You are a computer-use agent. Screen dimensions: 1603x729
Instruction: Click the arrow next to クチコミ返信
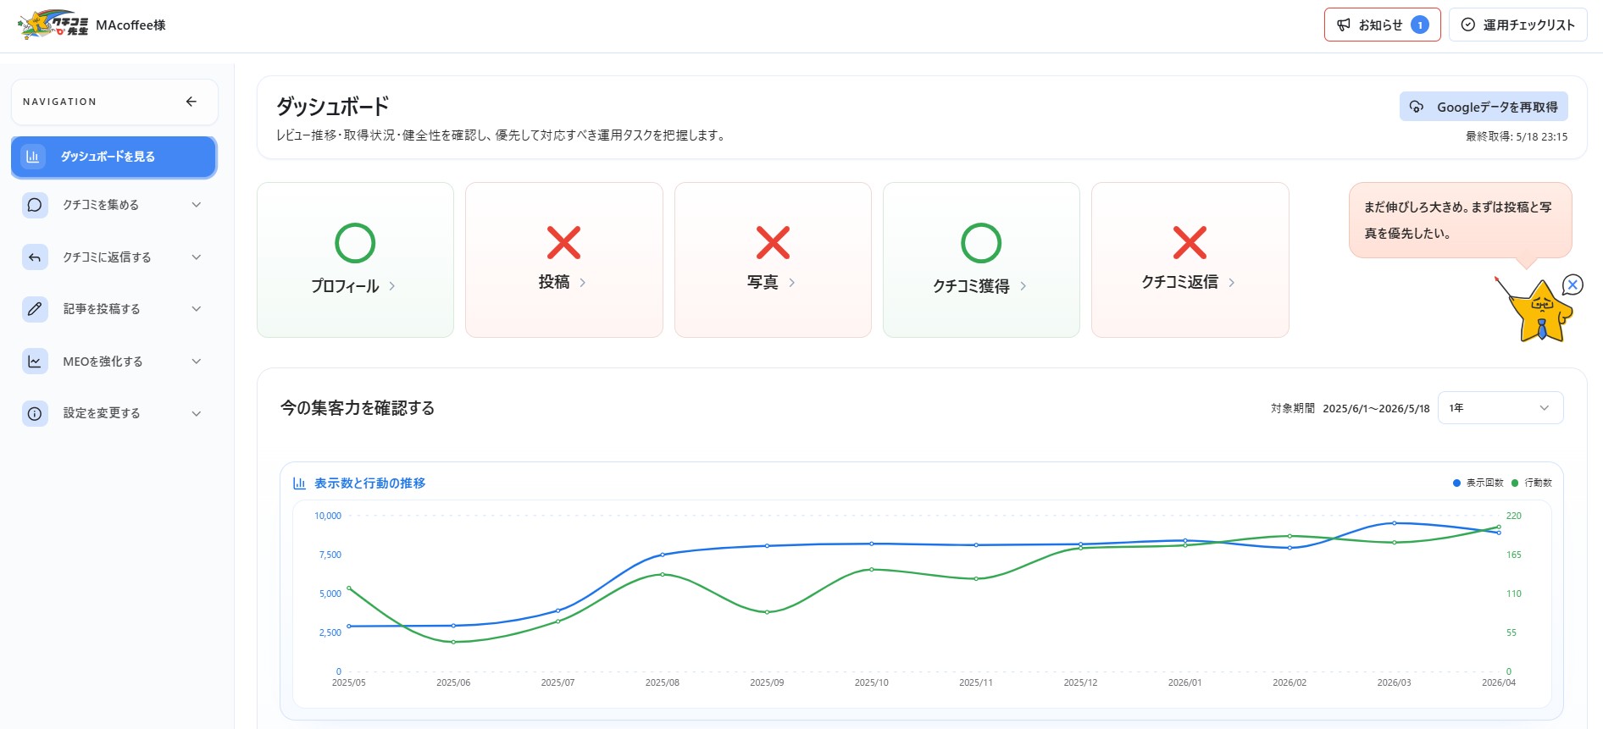pyautogui.click(x=1231, y=283)
